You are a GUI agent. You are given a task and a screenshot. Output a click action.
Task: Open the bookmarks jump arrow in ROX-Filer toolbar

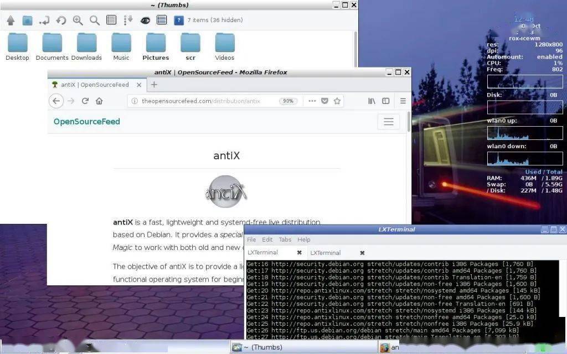point(44,20)
